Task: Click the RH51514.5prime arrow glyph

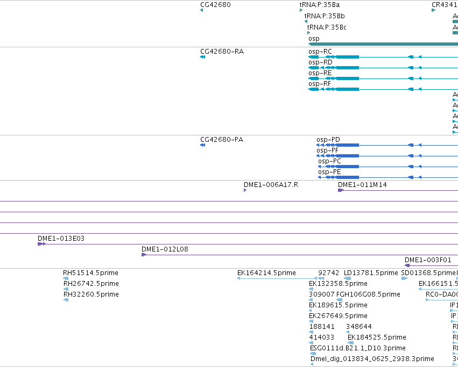Action: click(66, 278)
